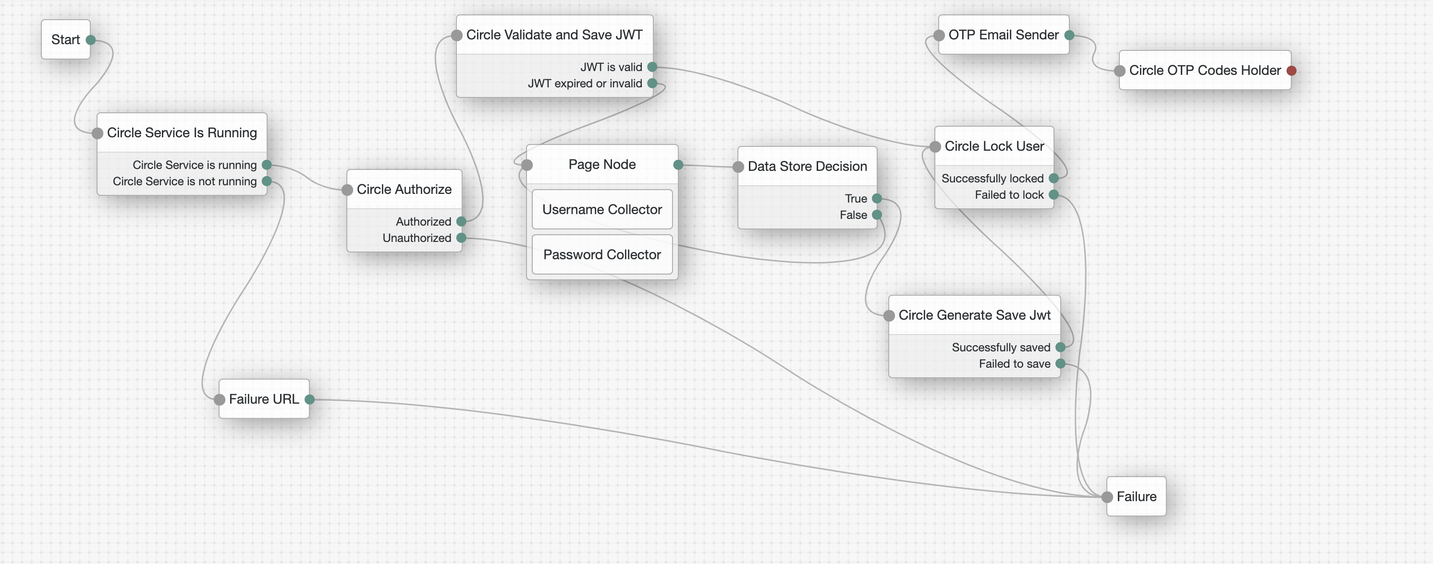This screenshot has width=1433, height=564.
Task: Click the 'Successfully saved' outcome connector
Action: 1060,348
